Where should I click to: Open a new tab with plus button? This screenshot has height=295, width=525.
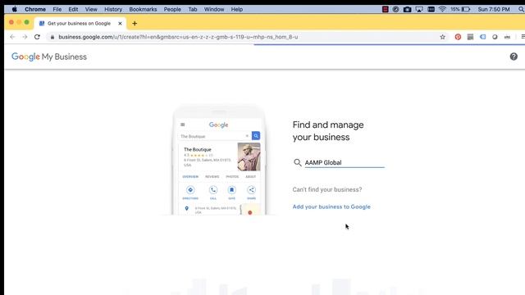135,24
